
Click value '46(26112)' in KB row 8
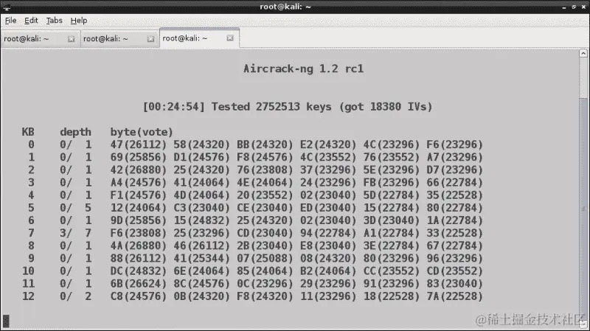pos(201,246)
